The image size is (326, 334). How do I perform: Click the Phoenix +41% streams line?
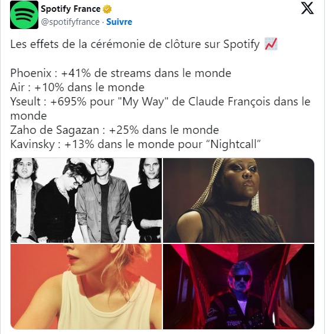point(120,73)
